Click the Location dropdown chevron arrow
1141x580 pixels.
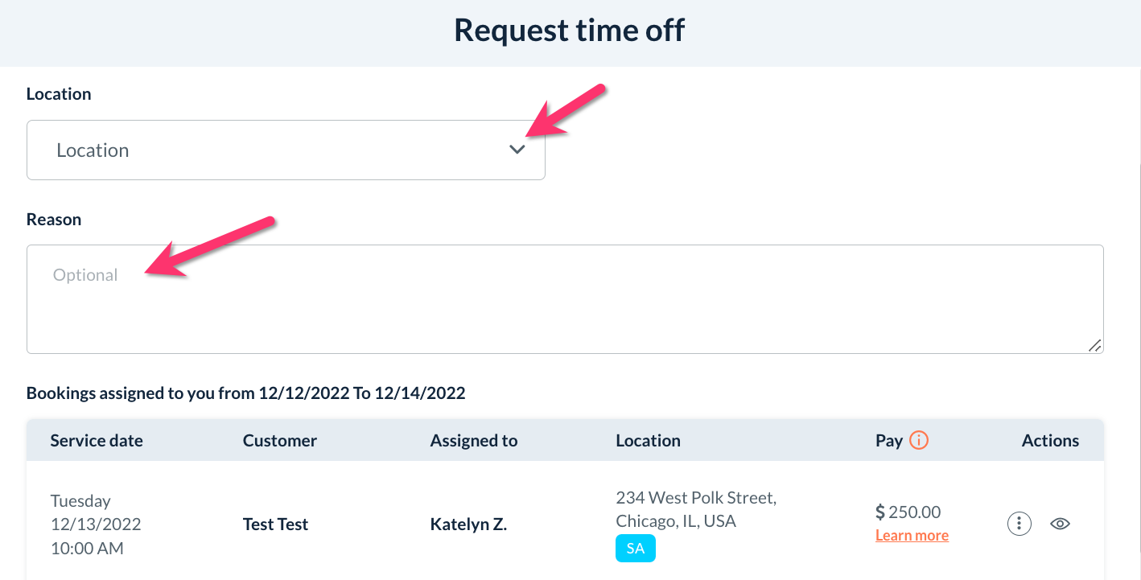tap(517, 150)
